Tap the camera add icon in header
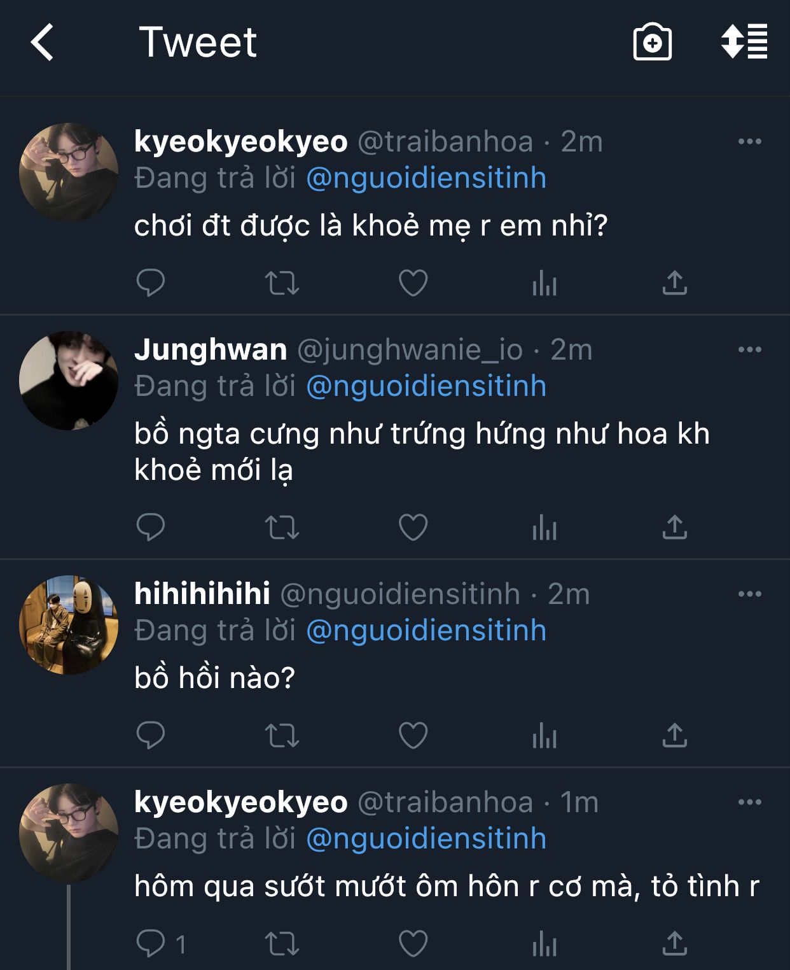Screen dimensions: 790x970 [652, 43]
